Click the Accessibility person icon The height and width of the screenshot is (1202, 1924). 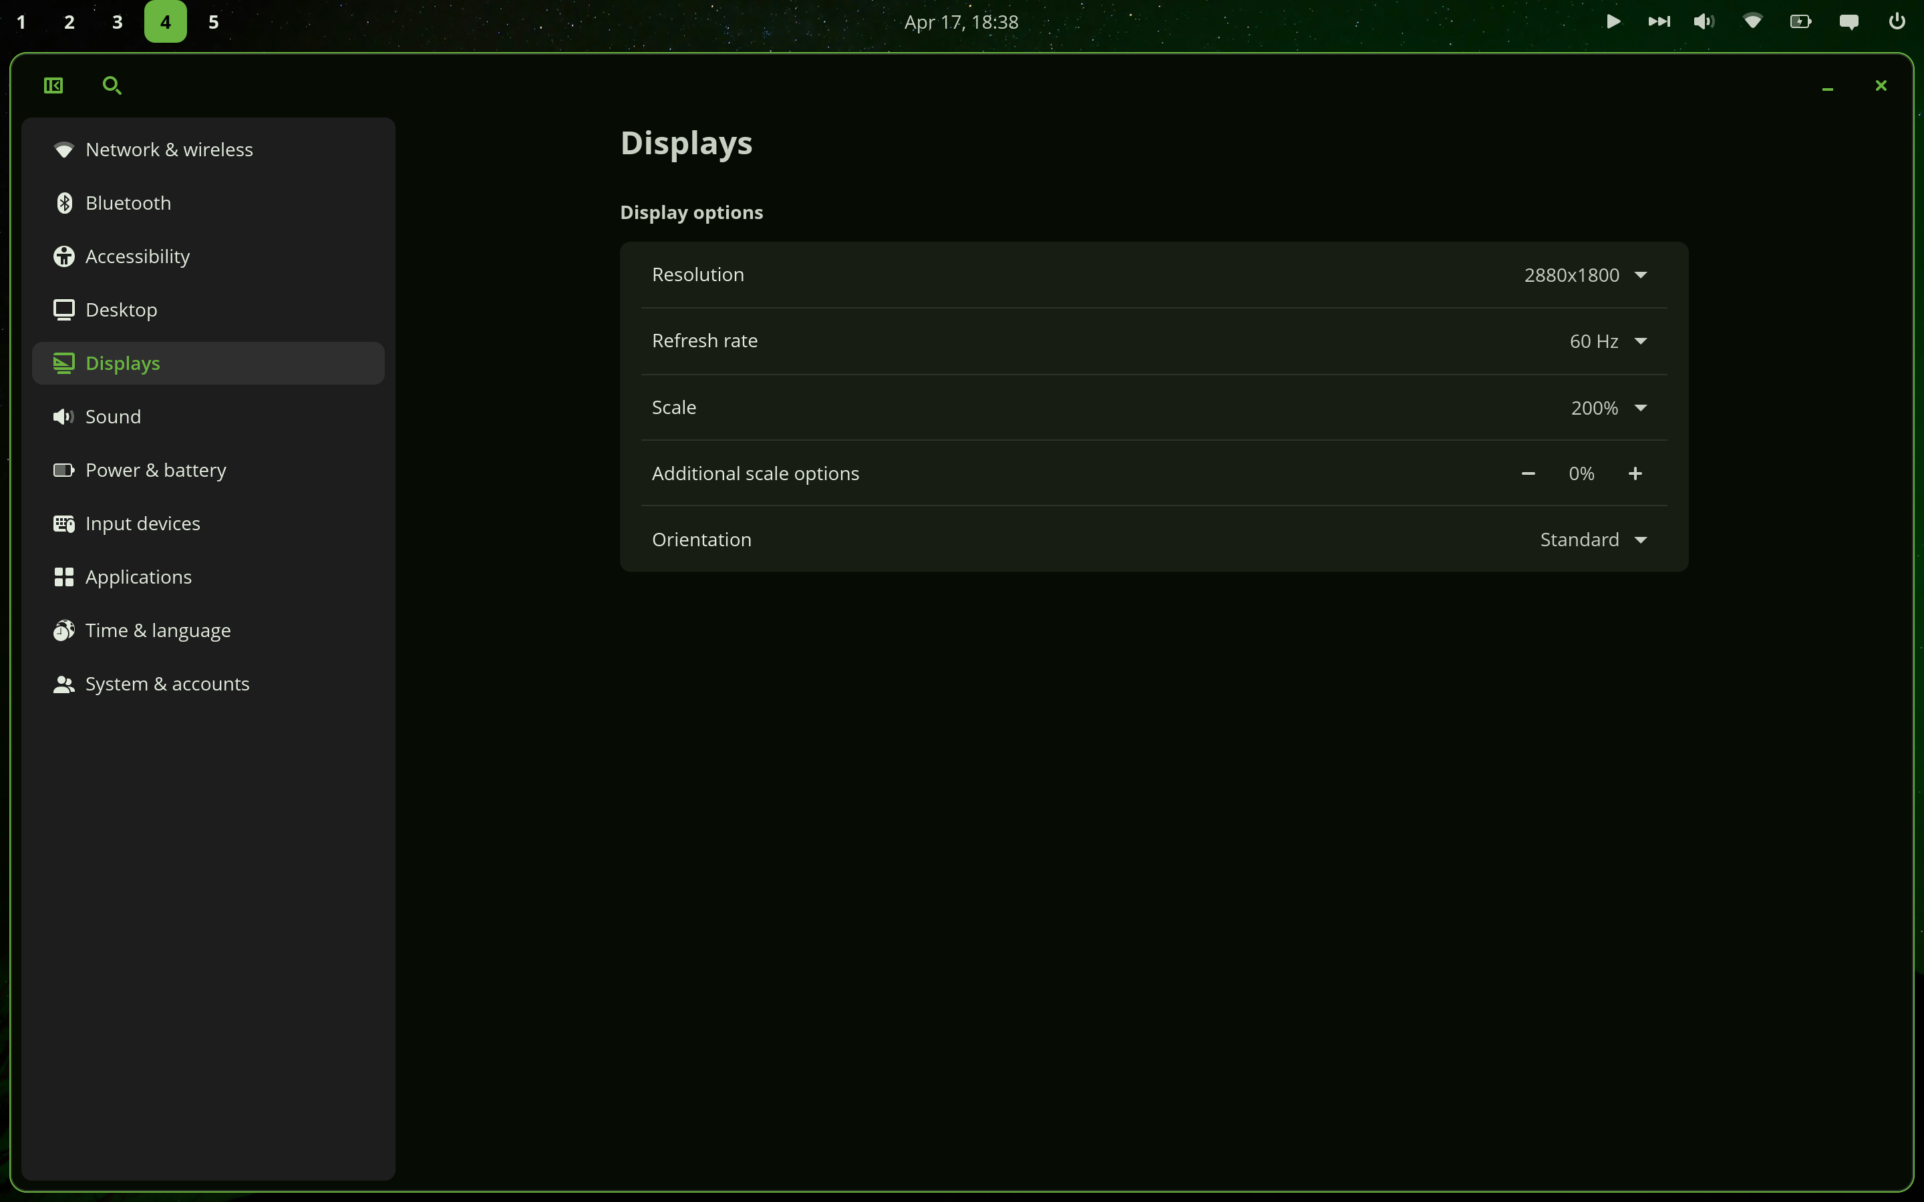63,256
